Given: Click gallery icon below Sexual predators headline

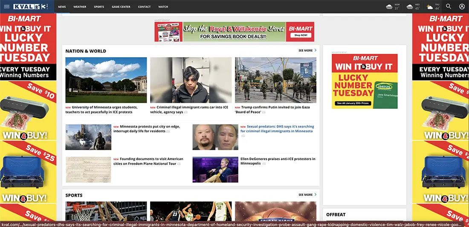Looking at the screenshot, I should pos(243,136).
